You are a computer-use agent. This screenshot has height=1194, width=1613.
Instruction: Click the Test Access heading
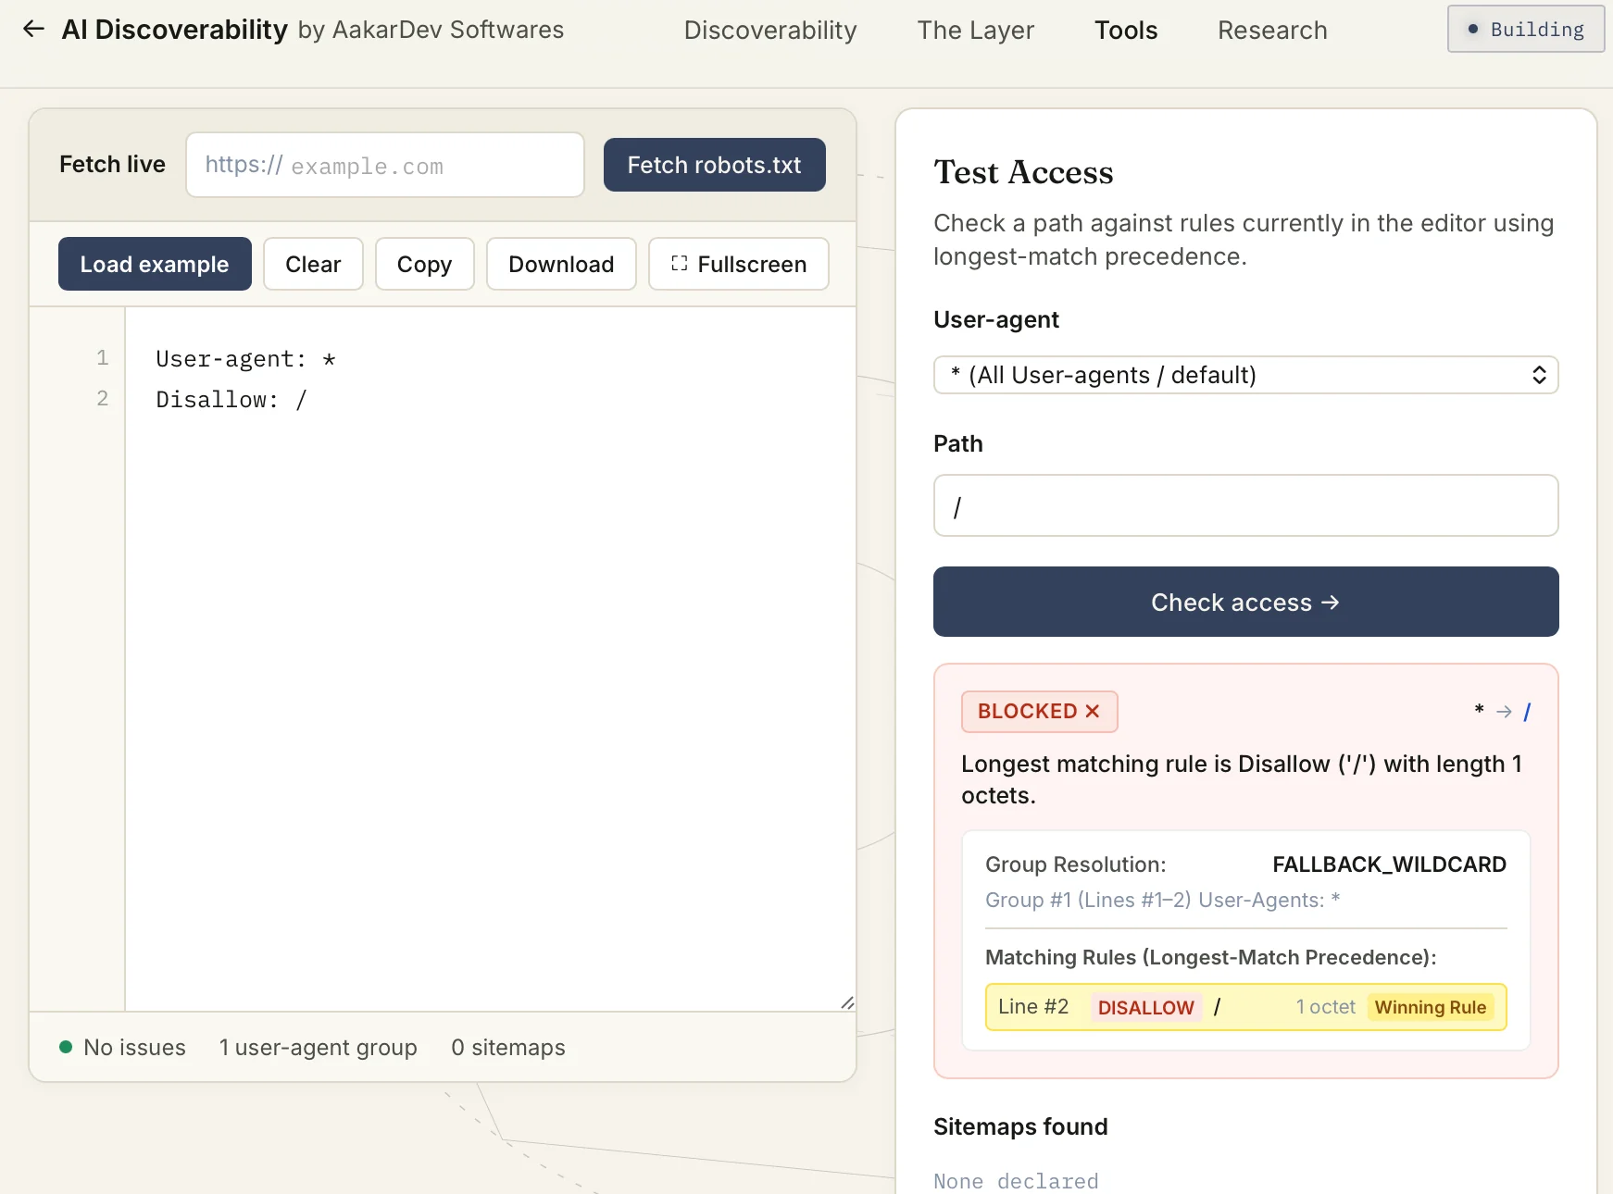(x=1023, y=172)
